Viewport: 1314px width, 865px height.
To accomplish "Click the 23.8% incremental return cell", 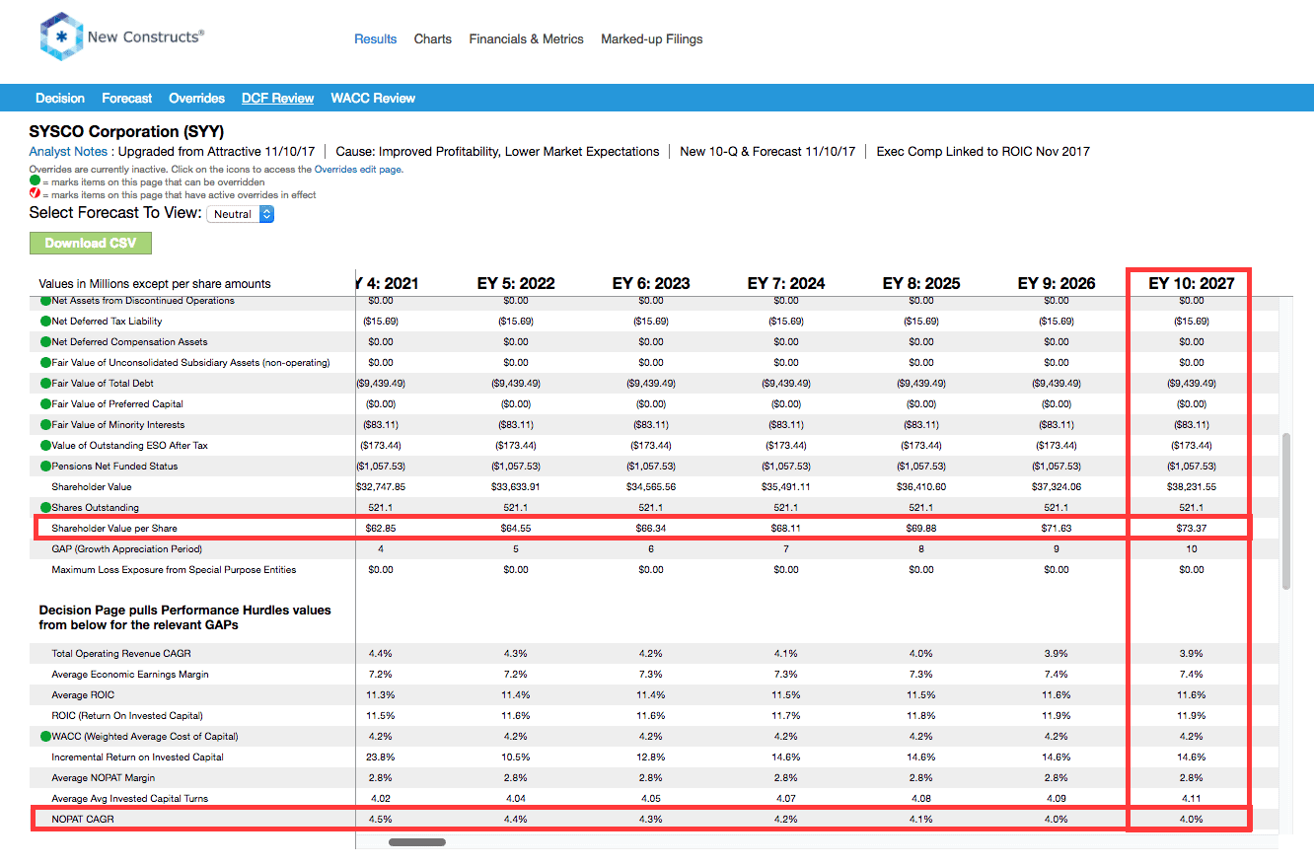I will pos(381,757).
